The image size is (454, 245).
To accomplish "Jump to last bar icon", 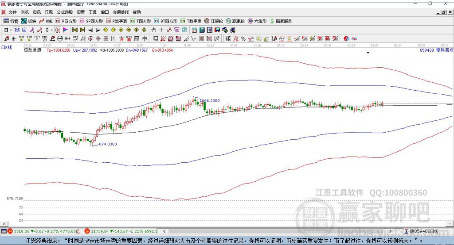I will [82, 30].
